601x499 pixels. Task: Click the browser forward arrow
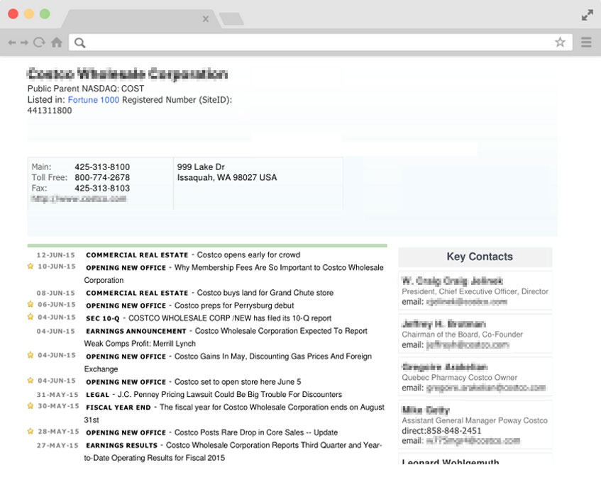[25, 43]
